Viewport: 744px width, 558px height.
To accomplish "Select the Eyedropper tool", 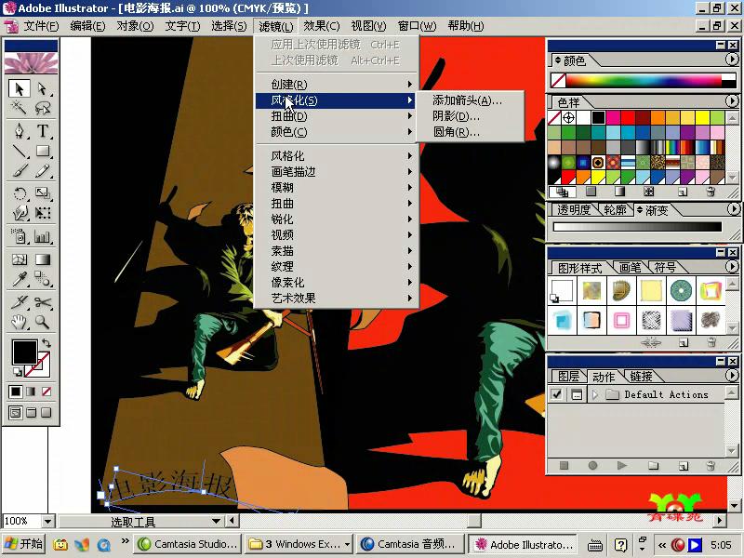I will (20, 279).
